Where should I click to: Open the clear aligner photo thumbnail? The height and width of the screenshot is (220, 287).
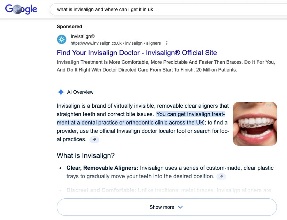click(x=255, y=123)
